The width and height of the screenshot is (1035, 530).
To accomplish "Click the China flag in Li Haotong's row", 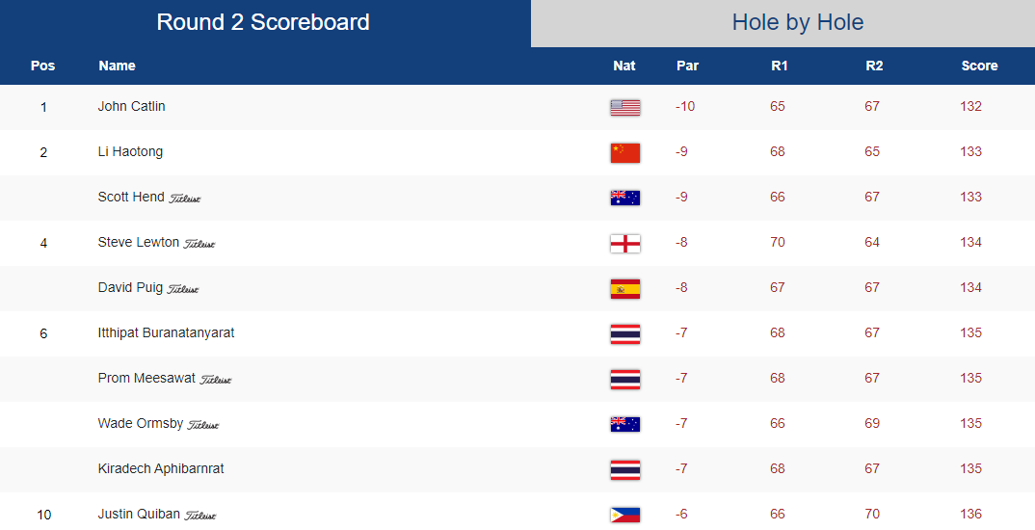I will pos(625,153).
